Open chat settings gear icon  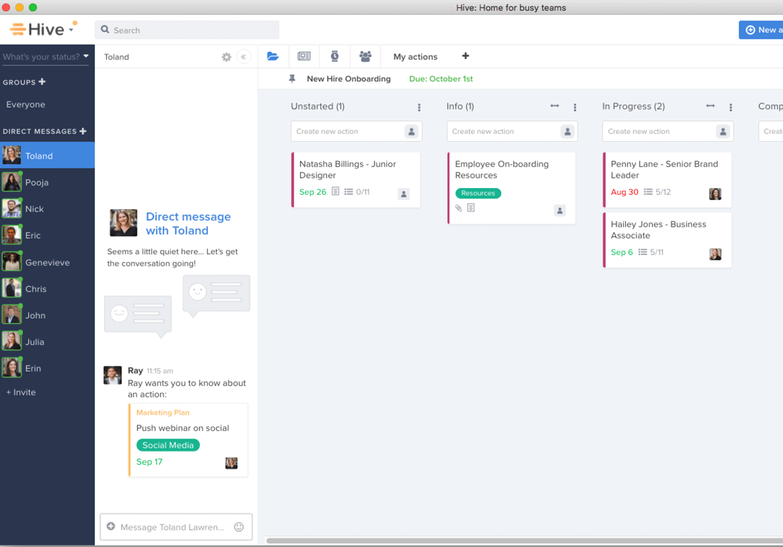pyautogui.click(x=226, y=57)
